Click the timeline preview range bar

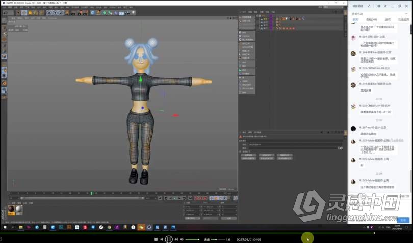click(x=82, y=198)
